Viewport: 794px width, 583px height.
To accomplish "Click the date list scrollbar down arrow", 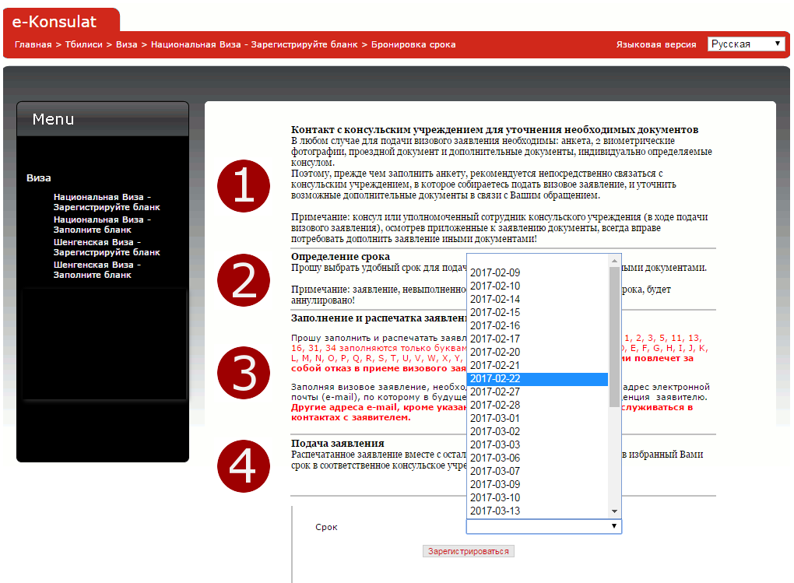I will point(614,511).
